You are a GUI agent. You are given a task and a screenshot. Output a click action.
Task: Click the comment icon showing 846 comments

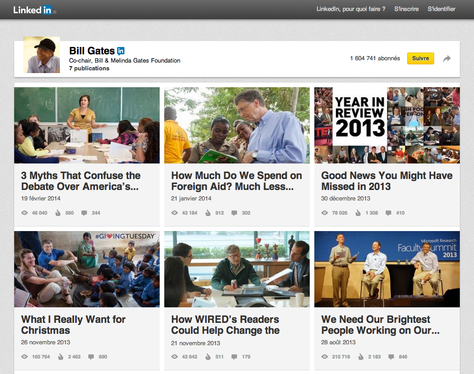click(391, 357)
